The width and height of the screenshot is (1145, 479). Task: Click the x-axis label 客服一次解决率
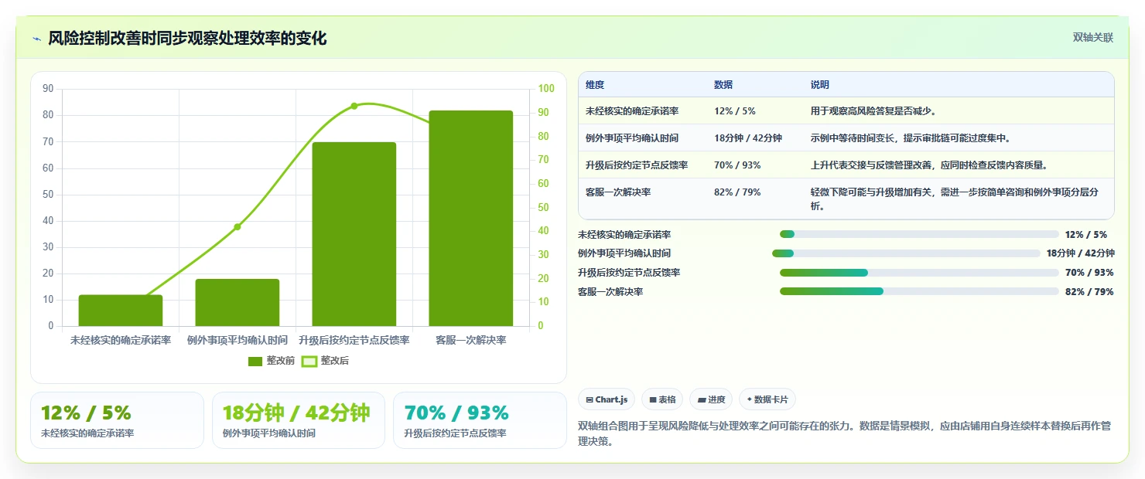(471, 340)
